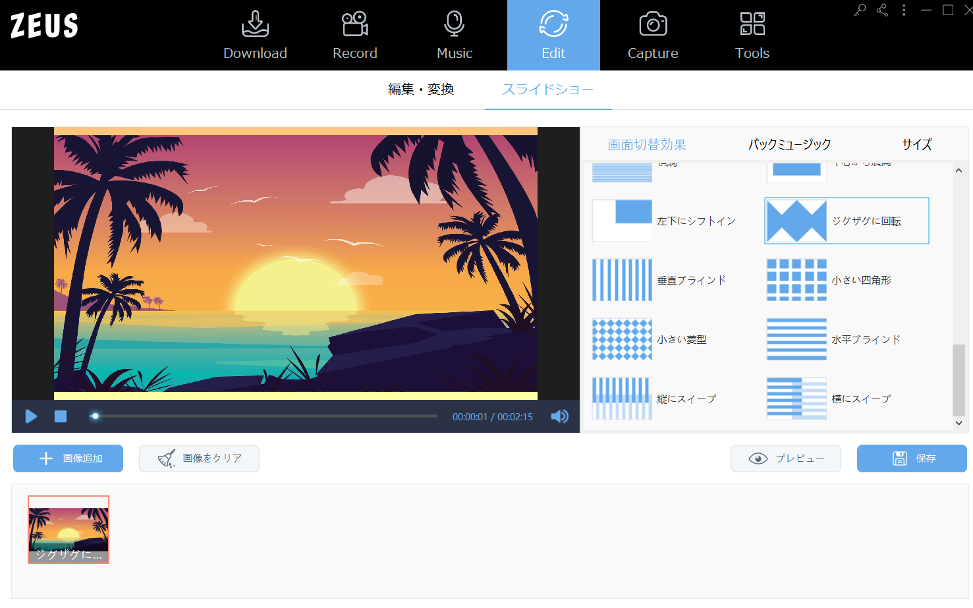Select the sunset image thumbnail
The height and width of the screenshot is (608, 973).
69,529
